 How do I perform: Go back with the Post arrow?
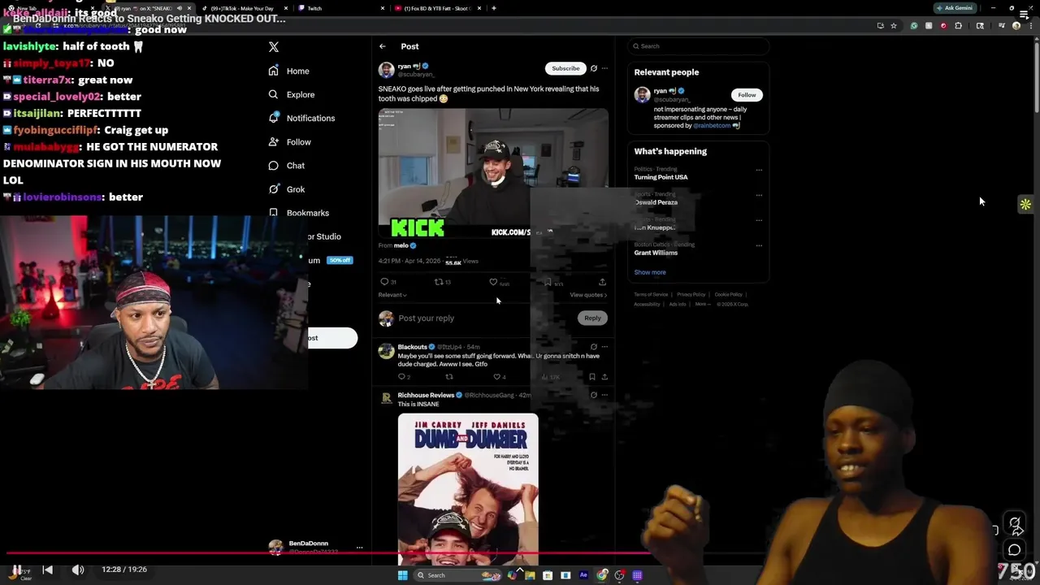382,46
